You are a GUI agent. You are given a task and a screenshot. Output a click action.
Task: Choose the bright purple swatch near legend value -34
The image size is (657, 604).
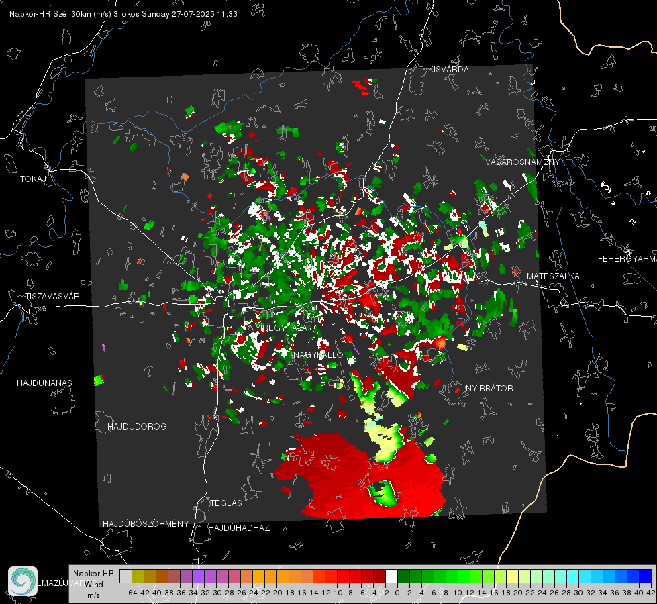click(x=198, y=576)
